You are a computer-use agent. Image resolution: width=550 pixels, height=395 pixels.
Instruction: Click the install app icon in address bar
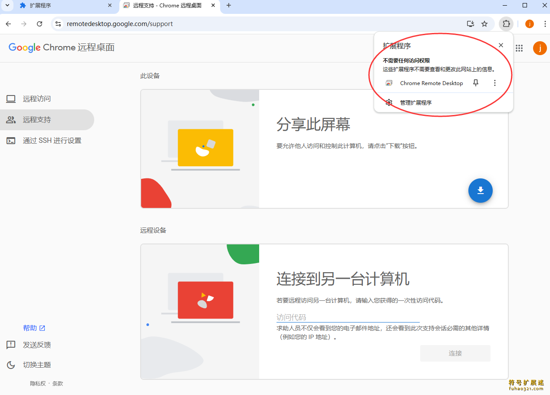click(470, 24)
